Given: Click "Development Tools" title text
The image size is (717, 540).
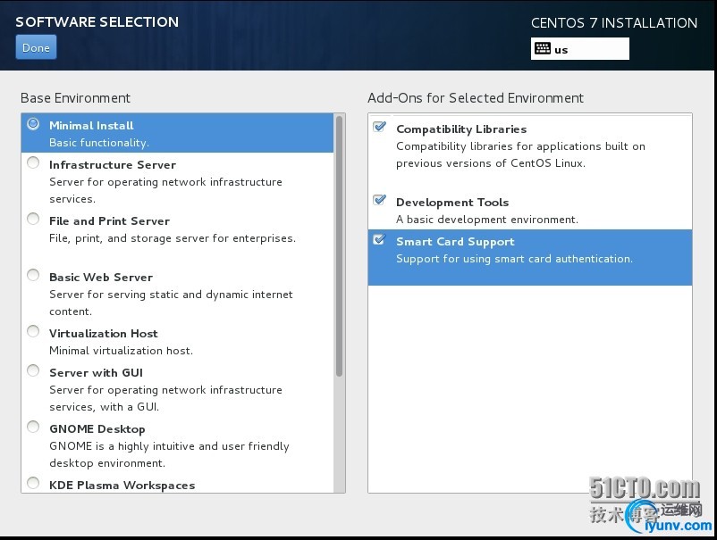Looking at the screenshot, I should pos(452,203).
